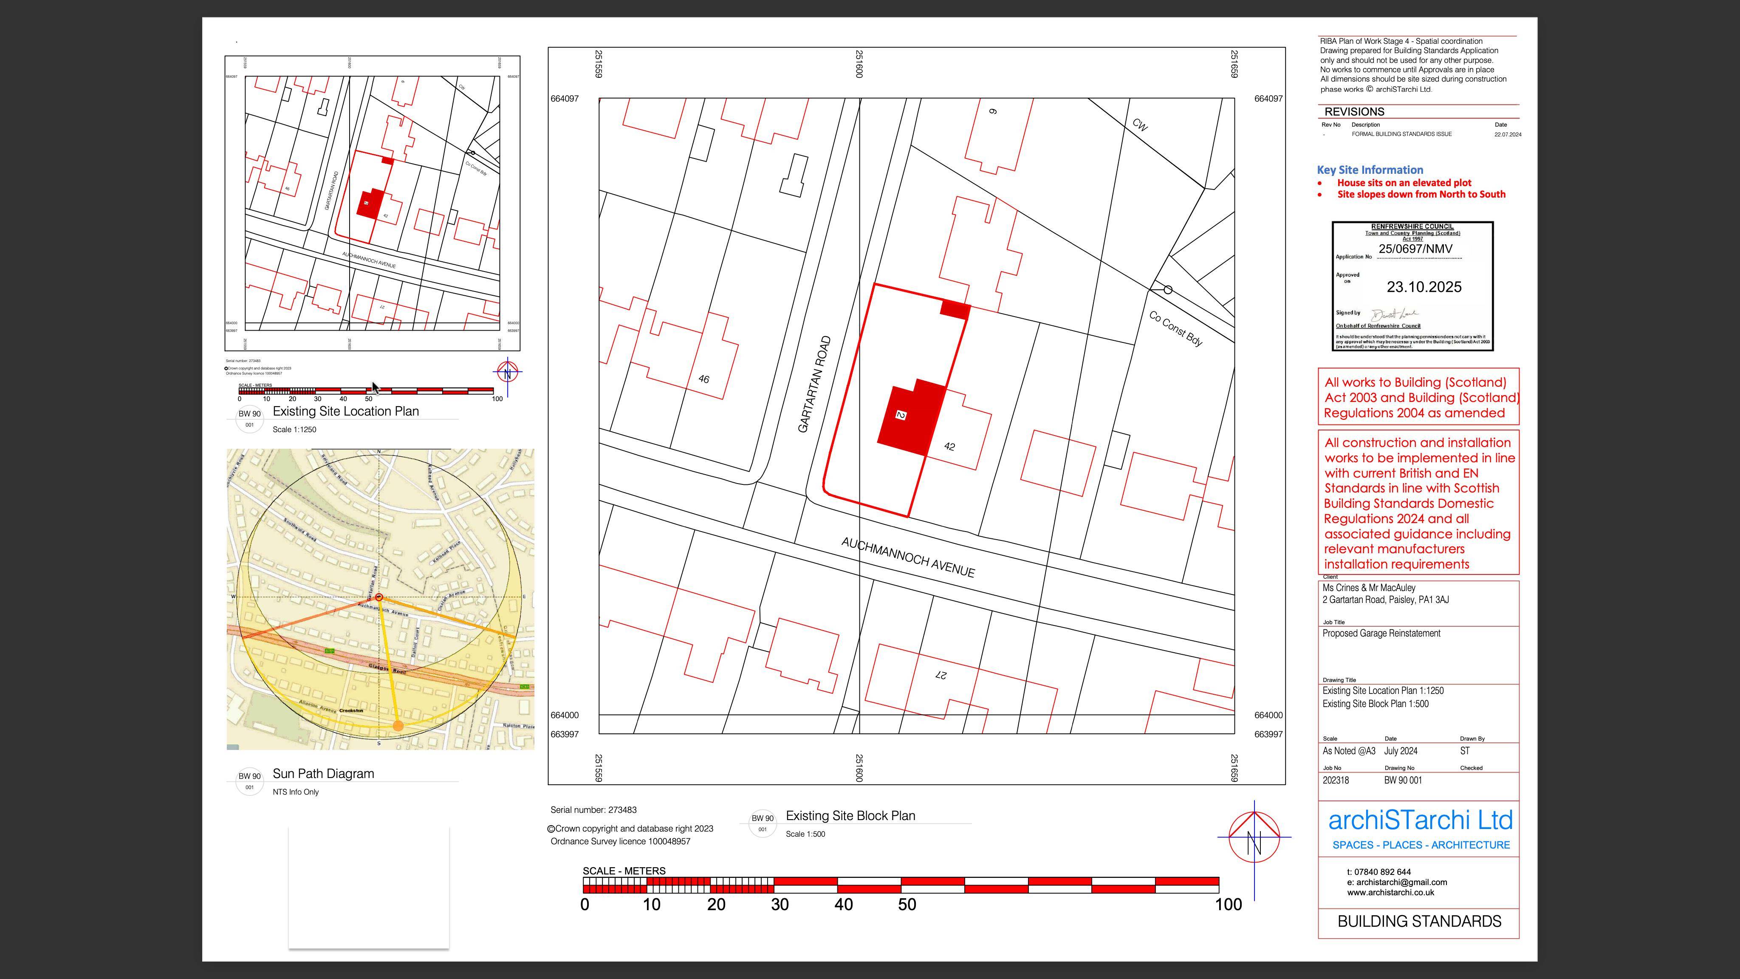This screenshot has height=979, width=1740.
Task: Click the BW 90 badge beside Sun Path Diagram
Action: point(249,781)
